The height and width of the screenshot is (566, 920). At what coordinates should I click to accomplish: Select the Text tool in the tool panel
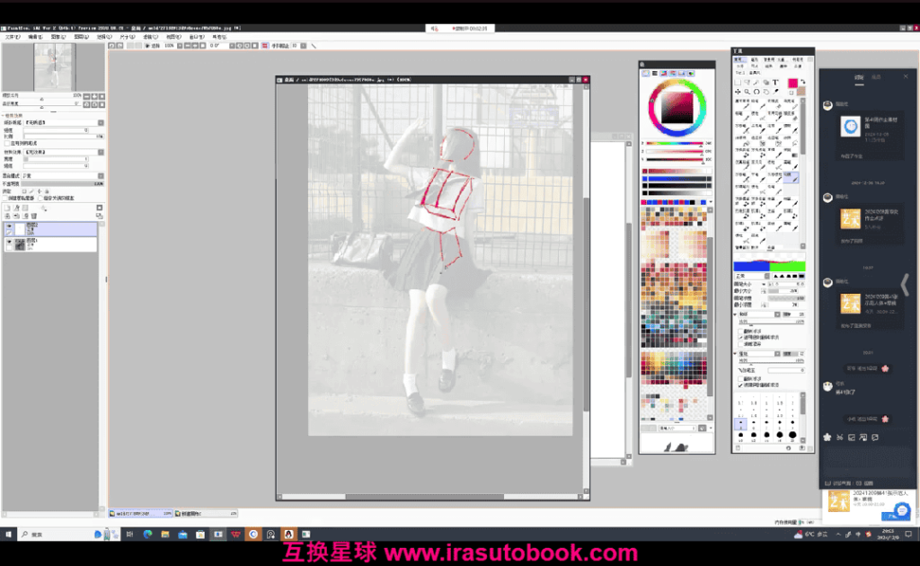tap(775, 82)
